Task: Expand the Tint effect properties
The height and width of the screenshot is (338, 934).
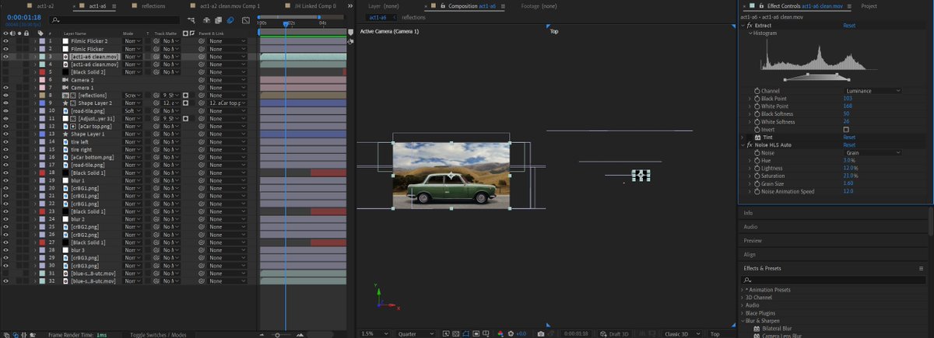Action: [x=743, y=137]
